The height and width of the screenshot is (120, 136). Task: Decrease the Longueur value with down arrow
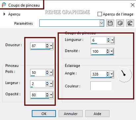(x=109, y=41)
